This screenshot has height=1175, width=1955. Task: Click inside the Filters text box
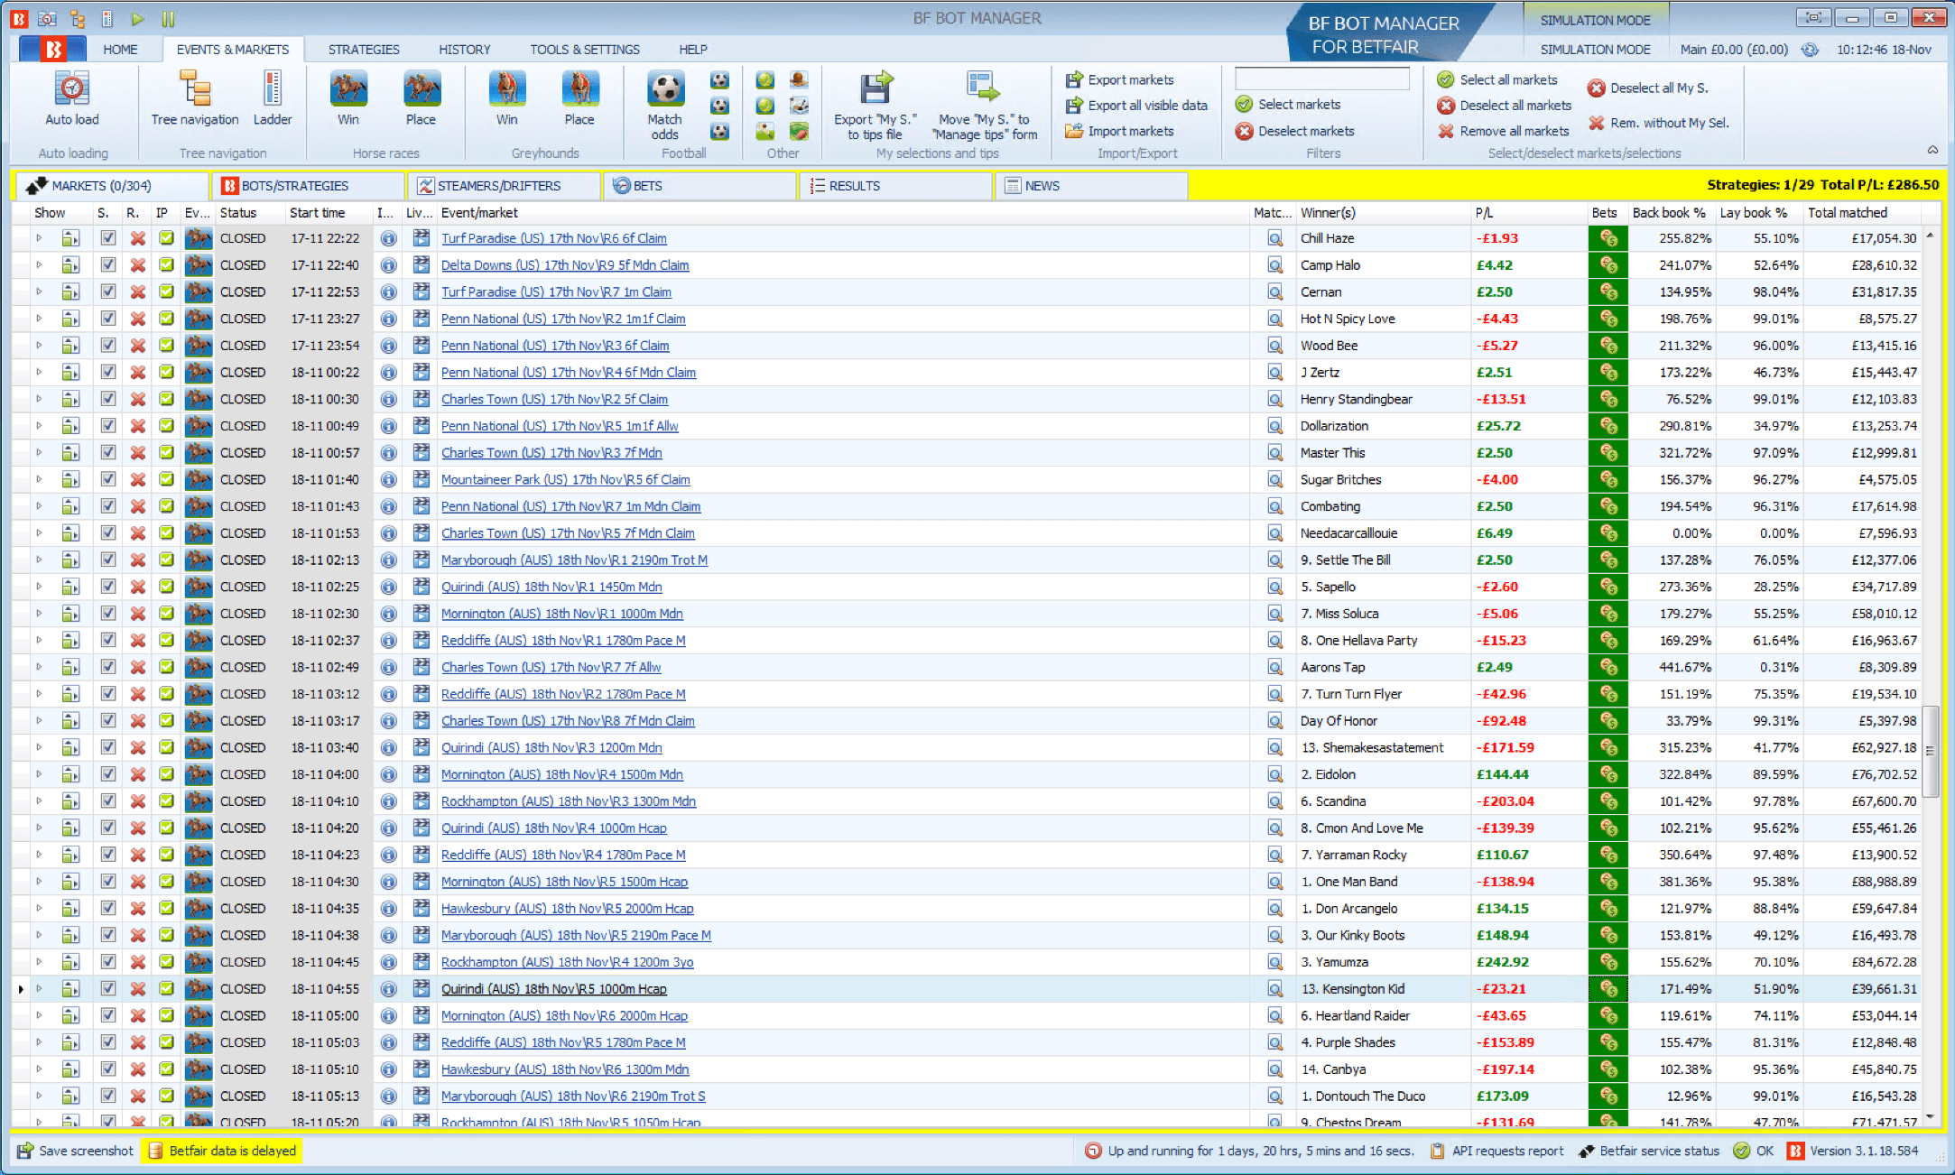point(1321,79)
